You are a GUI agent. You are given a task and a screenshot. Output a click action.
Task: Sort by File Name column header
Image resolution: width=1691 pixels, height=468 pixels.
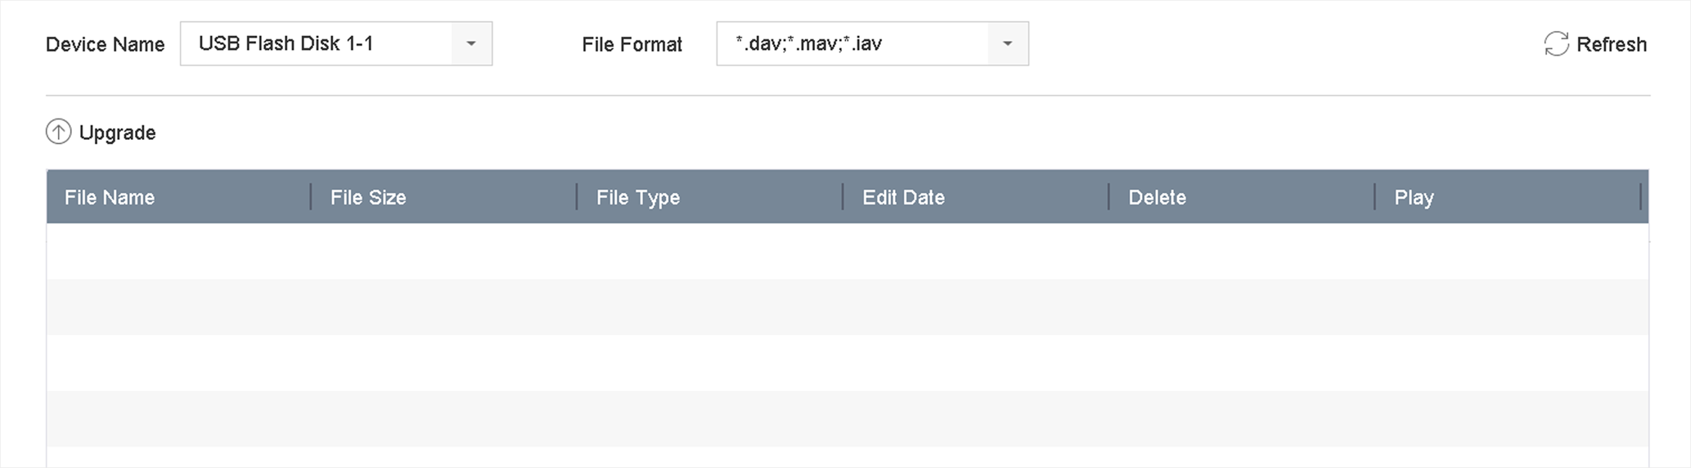110,197
